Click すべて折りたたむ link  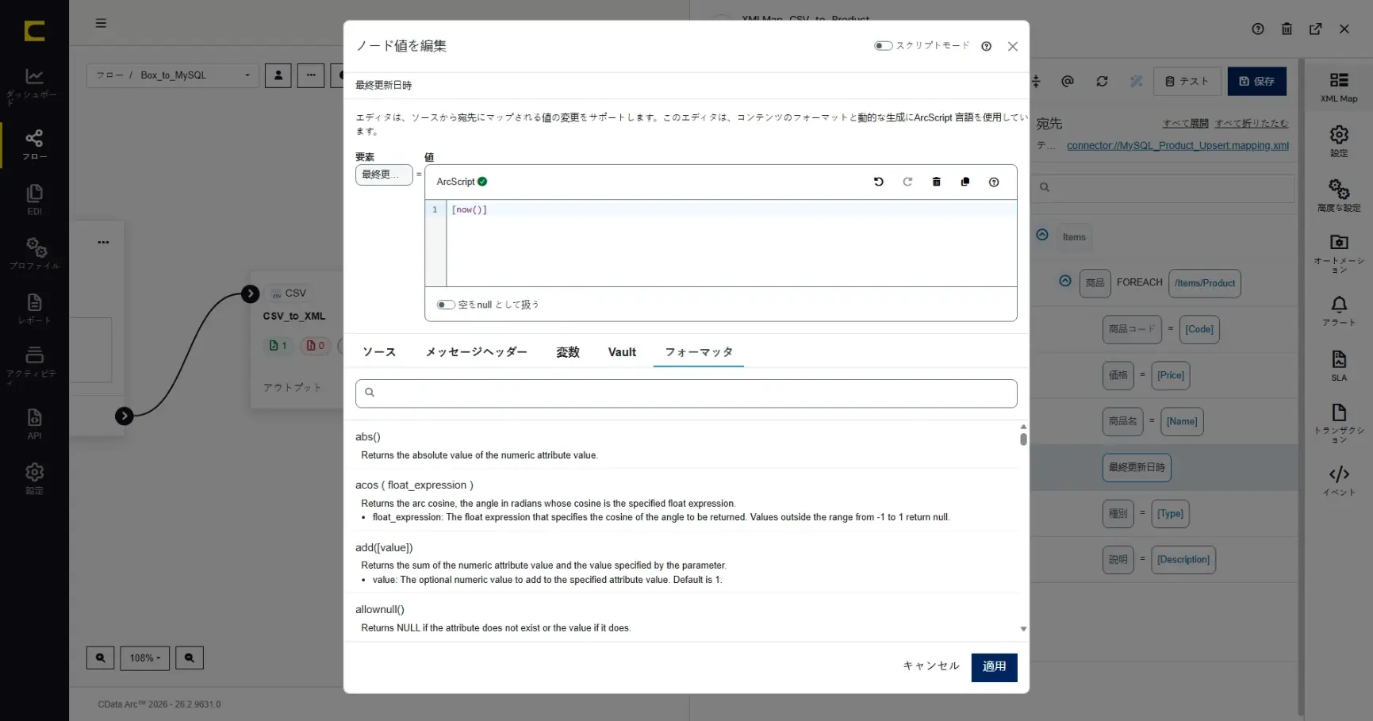(x=1252, y=124)
